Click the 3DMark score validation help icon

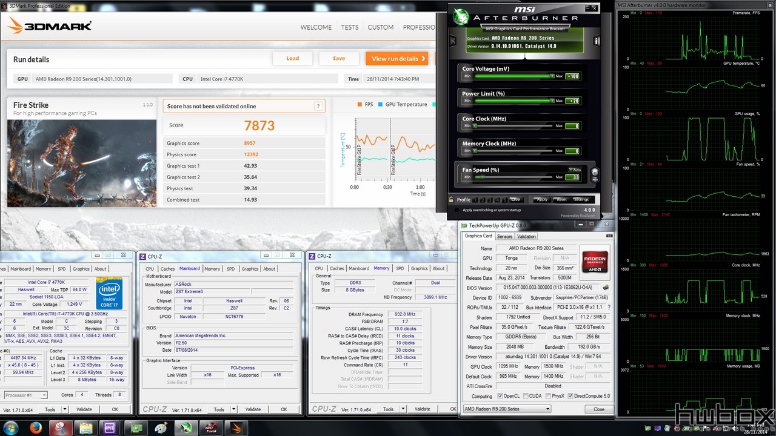point(318,106)
